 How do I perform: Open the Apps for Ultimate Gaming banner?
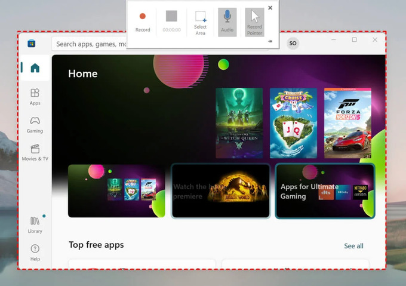[325, 191]
